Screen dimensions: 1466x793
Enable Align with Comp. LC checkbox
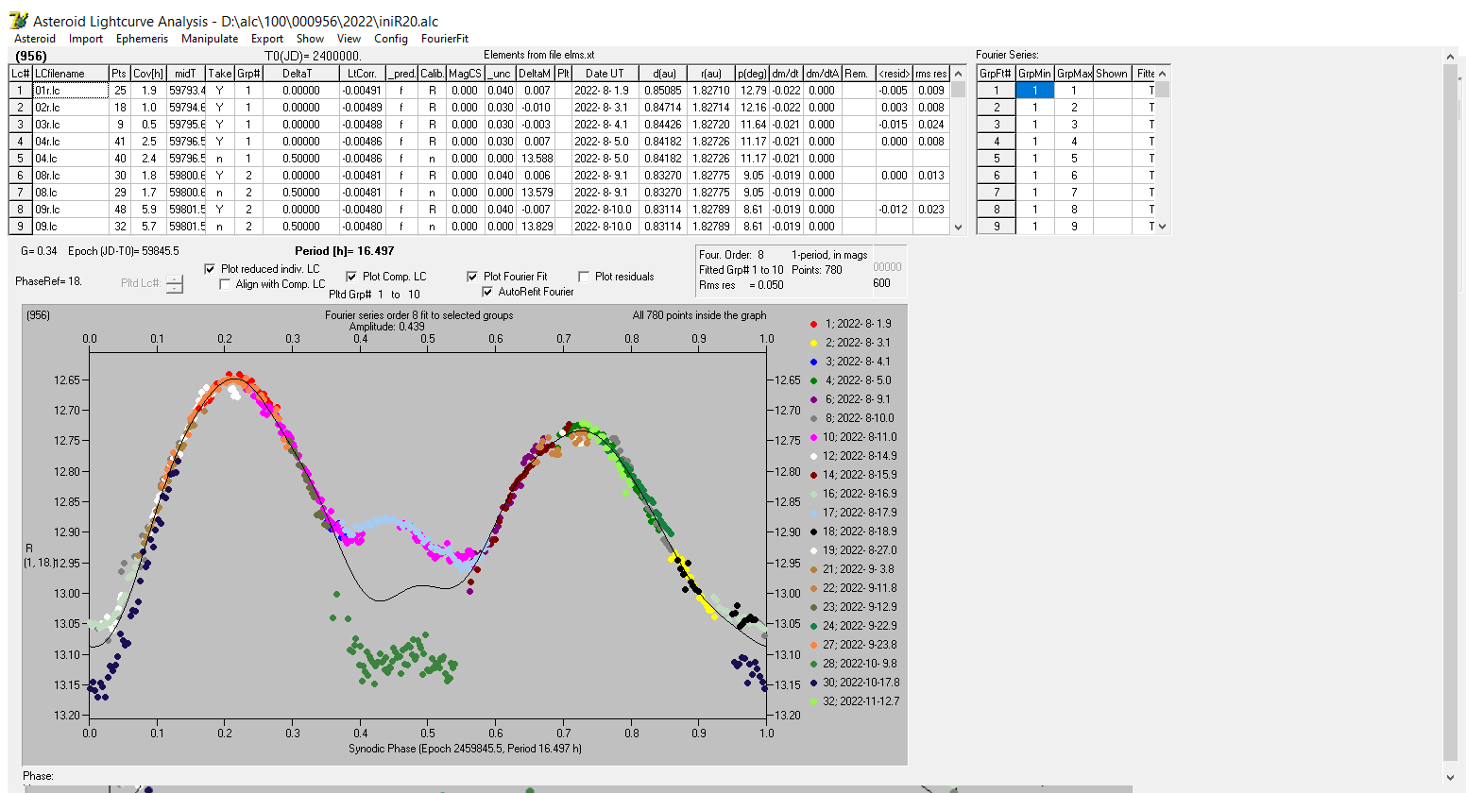pyautogui.click(x=225, y=284)
